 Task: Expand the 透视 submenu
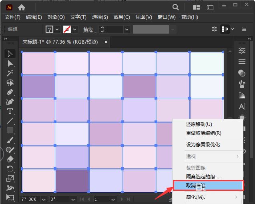pos(238,156)
